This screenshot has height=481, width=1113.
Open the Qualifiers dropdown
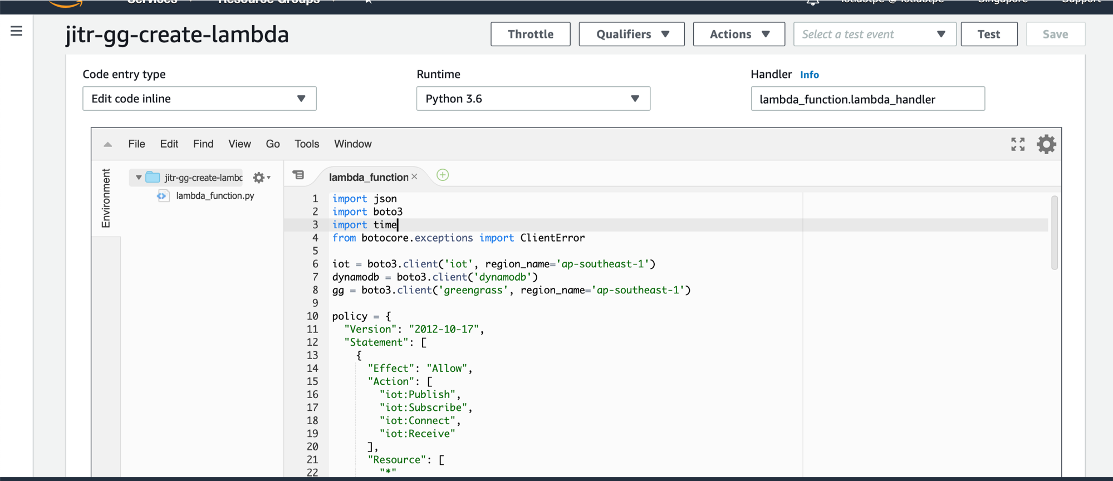pos(631,34)
